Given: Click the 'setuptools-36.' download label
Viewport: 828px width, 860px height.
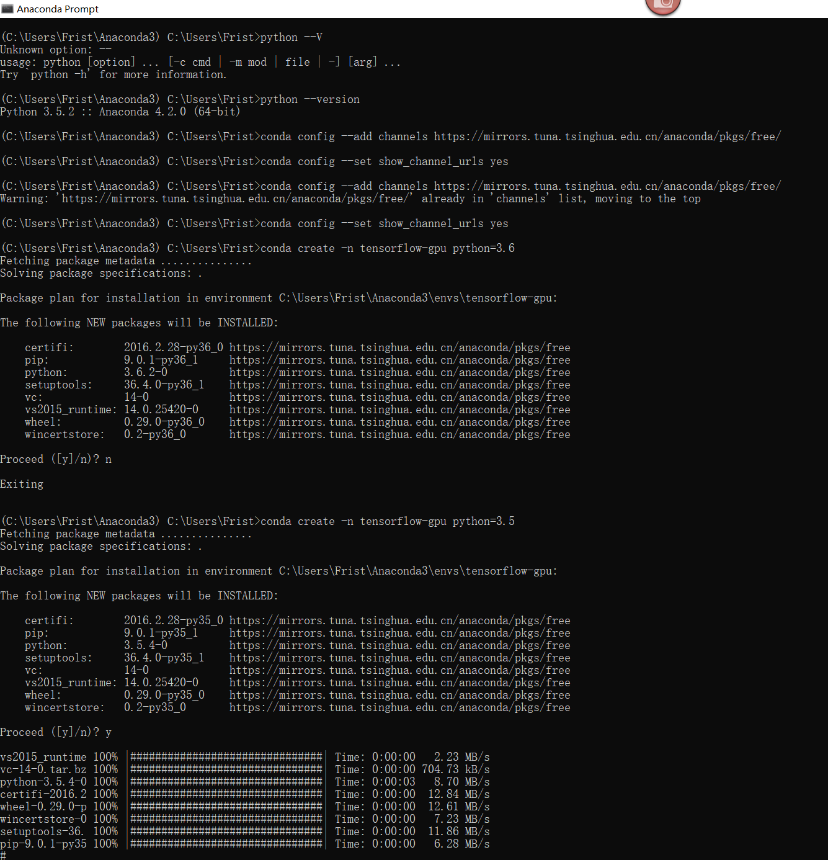Looking at the screenshot, I should (x=42, y=831).
